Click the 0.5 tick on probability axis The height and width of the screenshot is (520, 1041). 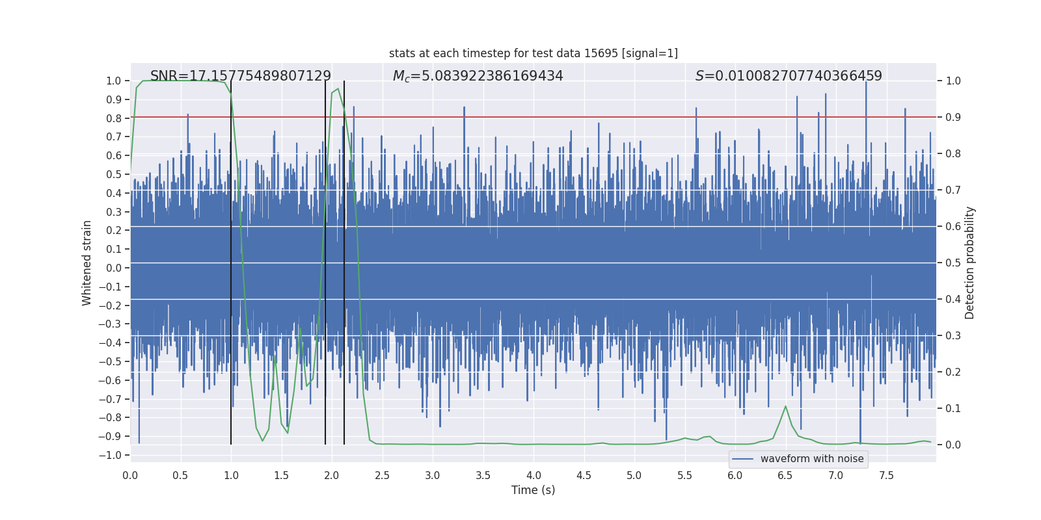(x=953, y=263)
